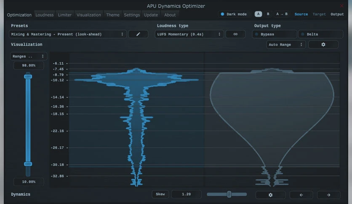The image size is (352, 204).
Task: Switch to the Loudness tab
Action: 45,15
